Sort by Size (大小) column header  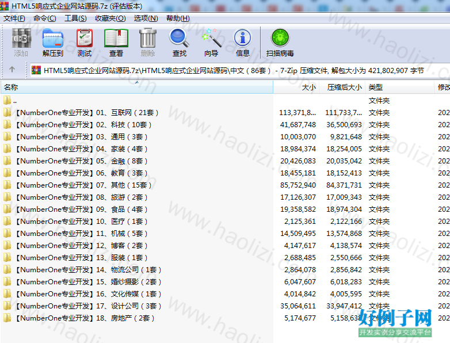pyautogui.click(x=296, y=87)
